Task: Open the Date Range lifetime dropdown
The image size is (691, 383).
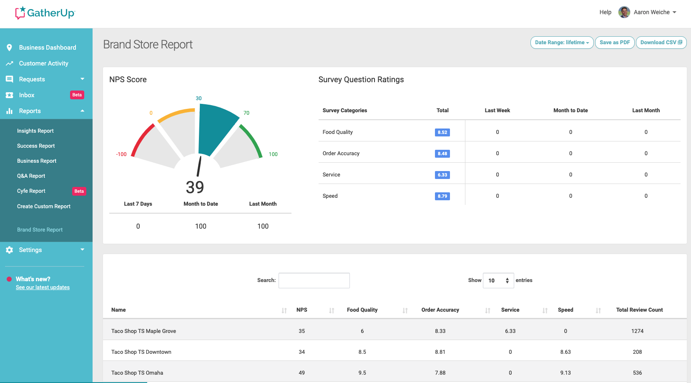Action: pos(562,43)
